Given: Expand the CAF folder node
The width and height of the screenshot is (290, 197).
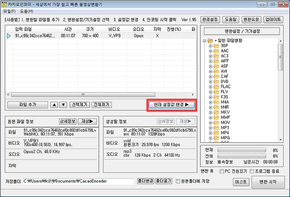Looking at the screenshot, I should (x=211, y=77).
